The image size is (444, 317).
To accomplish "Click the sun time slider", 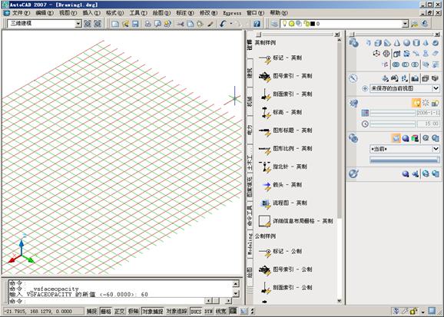I will 393,124.
